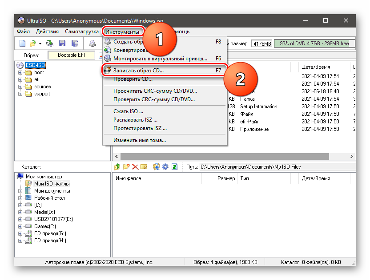The image size is (370, 280).
Task: Expand the Media(D:) drive node
Action: [x=20, y=212]
